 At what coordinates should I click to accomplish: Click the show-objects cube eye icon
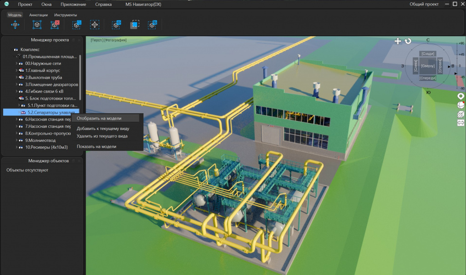pos(116,25)
